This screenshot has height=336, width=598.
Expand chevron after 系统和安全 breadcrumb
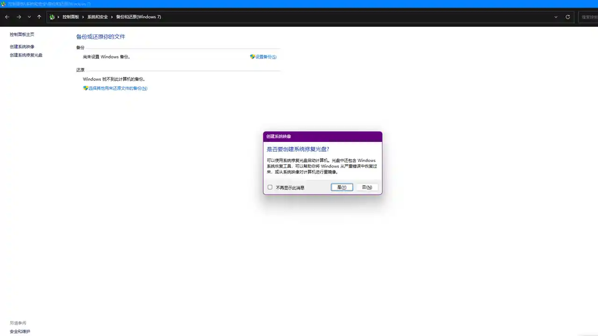[x=112, y=17]
